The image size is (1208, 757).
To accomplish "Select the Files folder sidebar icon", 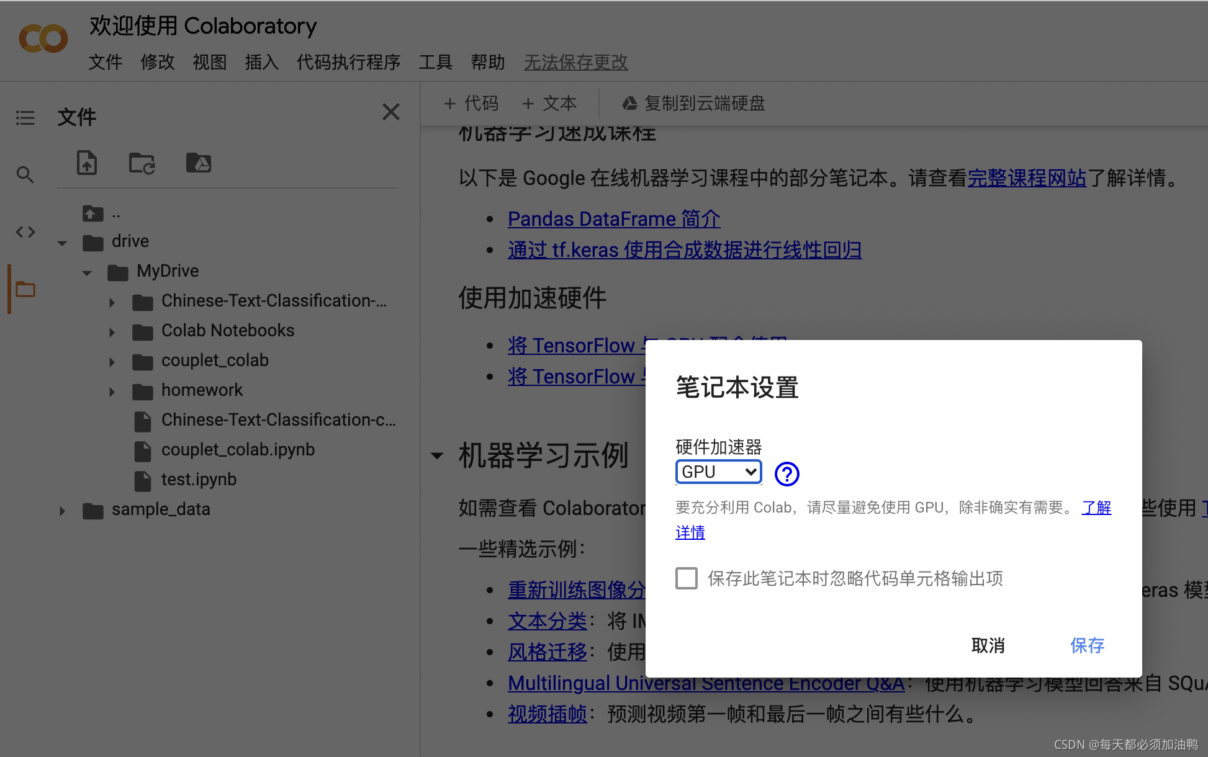I will (25, 289).
